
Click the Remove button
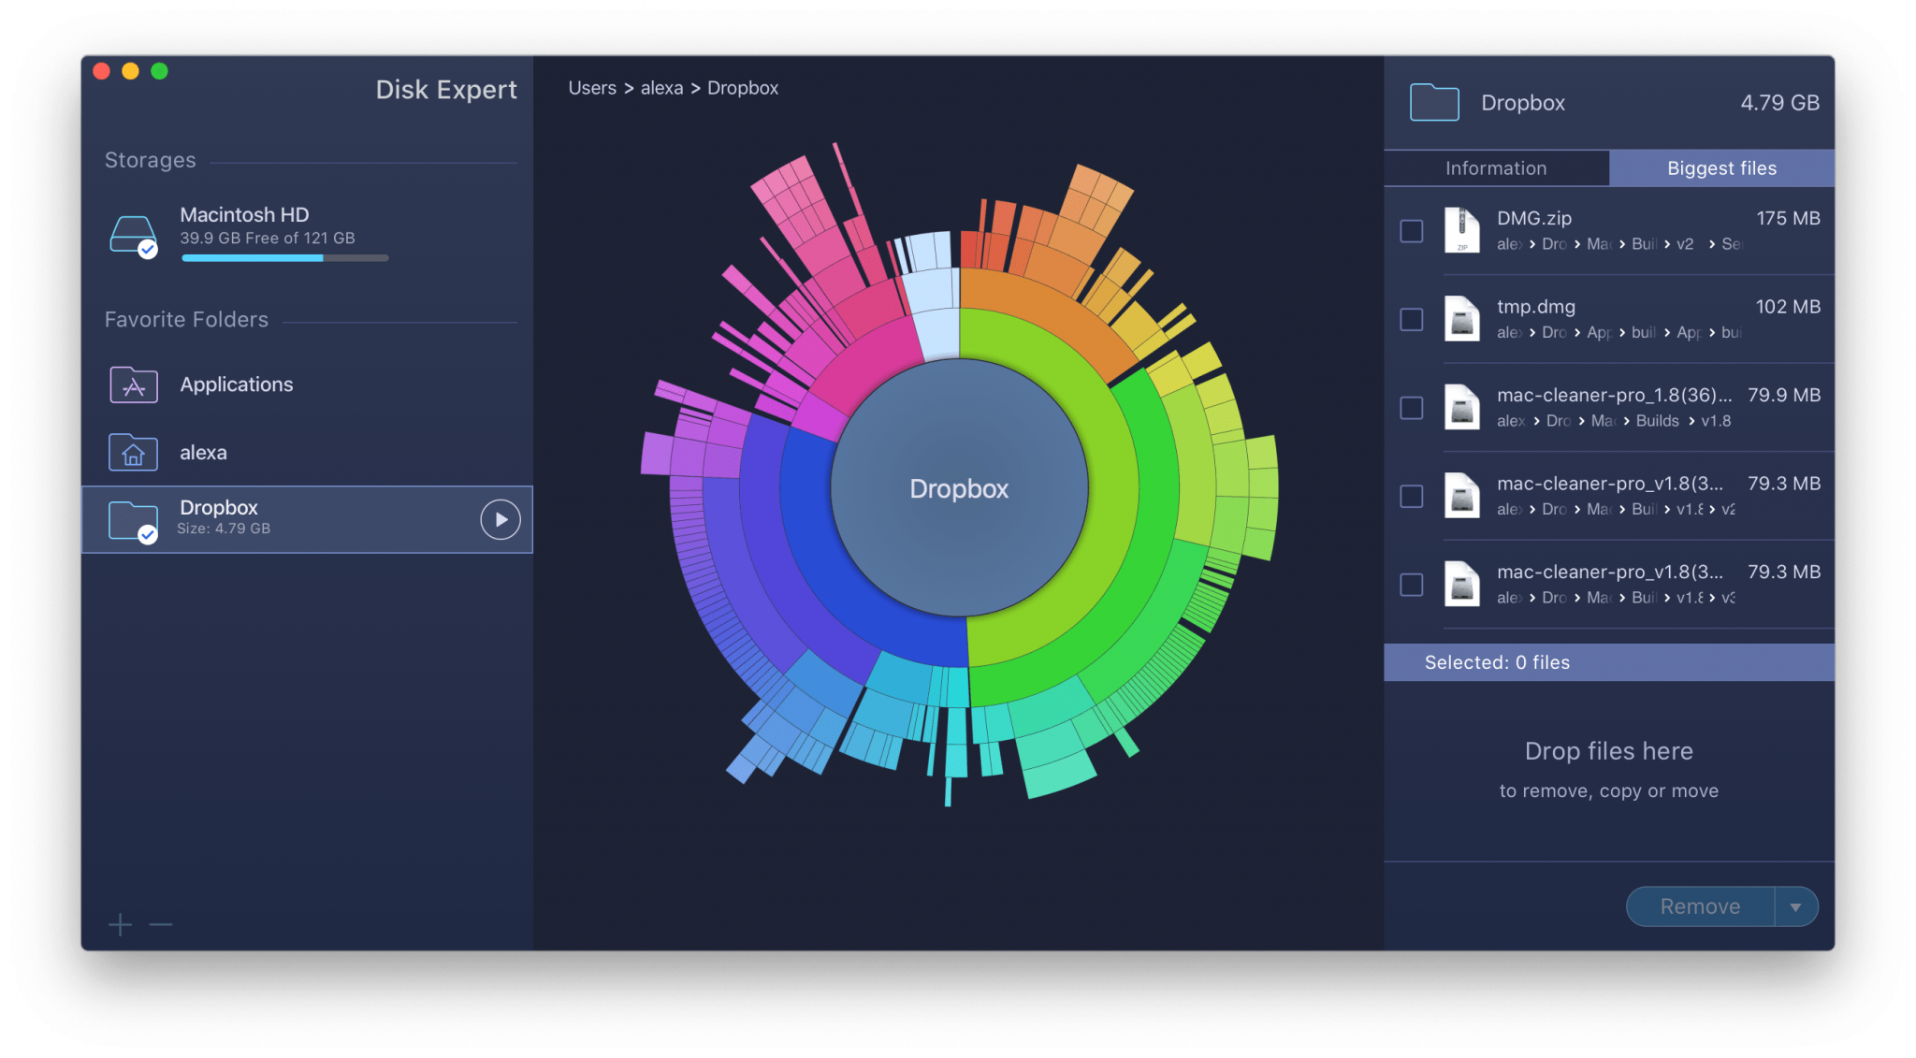click(1700, 906)
